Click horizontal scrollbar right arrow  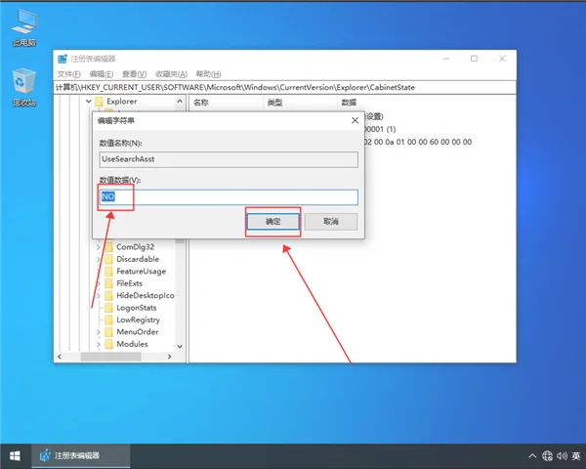[x=170, y=357]
